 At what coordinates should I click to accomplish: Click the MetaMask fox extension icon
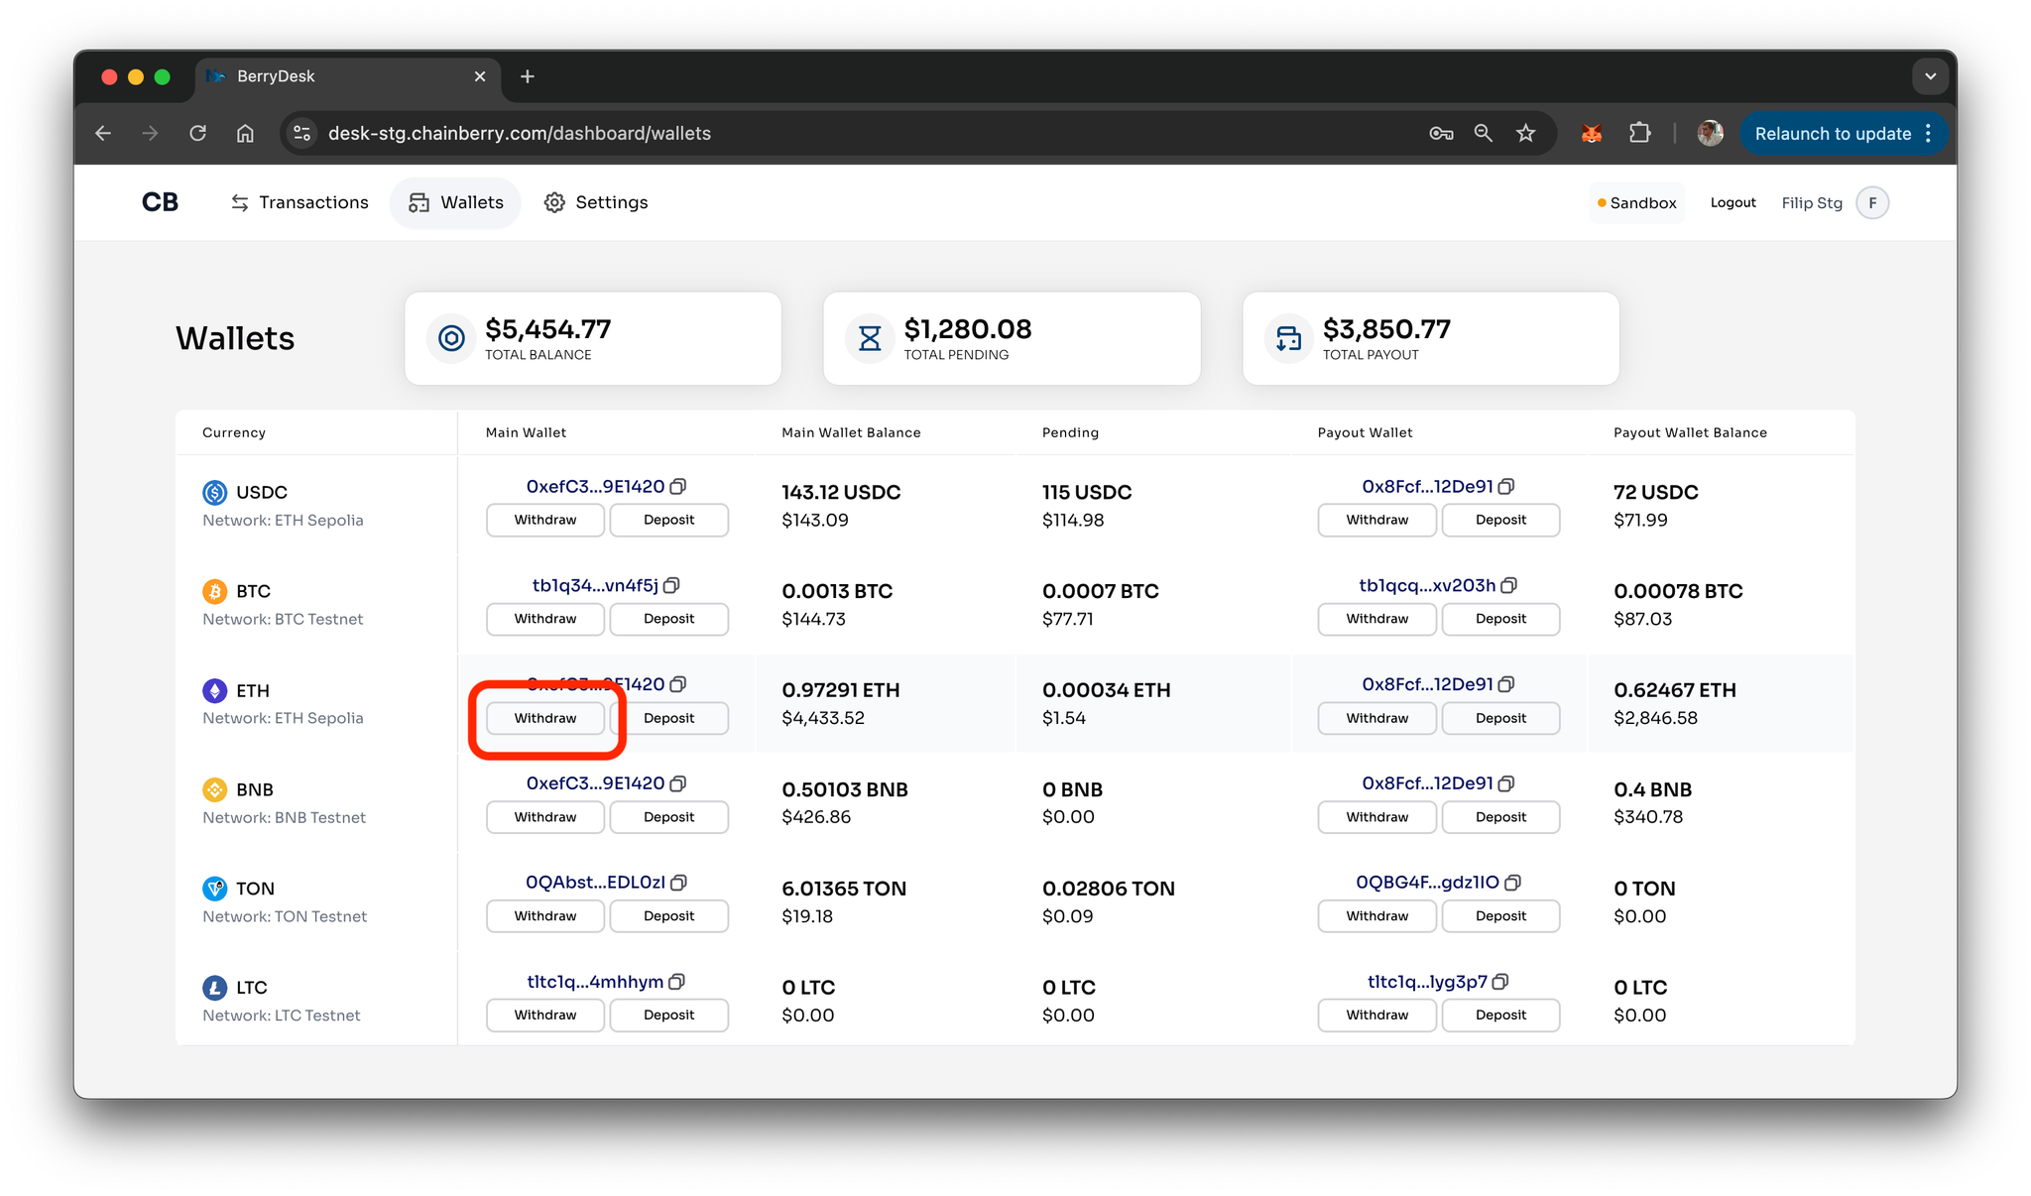(x=1592, y=133)
